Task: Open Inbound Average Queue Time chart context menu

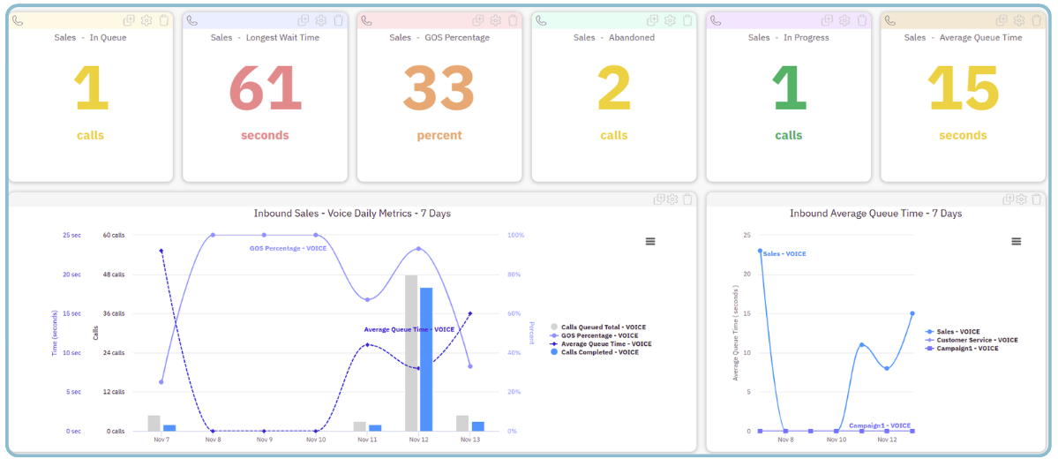Action: pos(1016,241)
